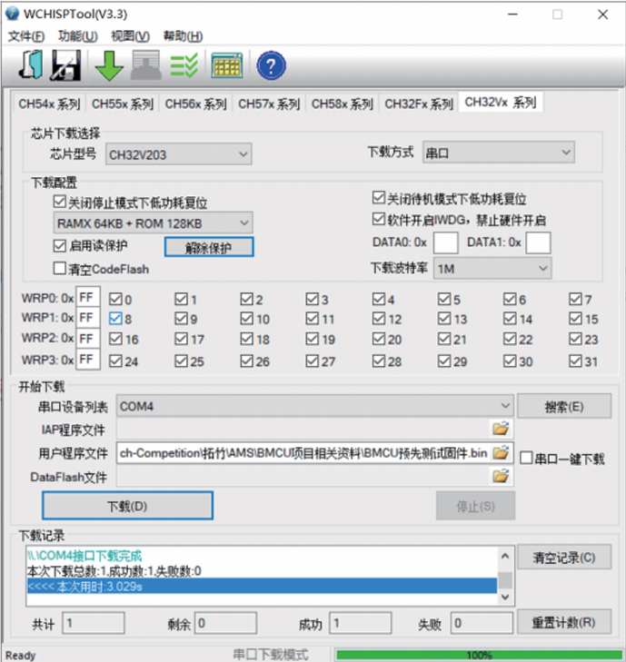Click the 下载(D) button

tap(127, 506)
